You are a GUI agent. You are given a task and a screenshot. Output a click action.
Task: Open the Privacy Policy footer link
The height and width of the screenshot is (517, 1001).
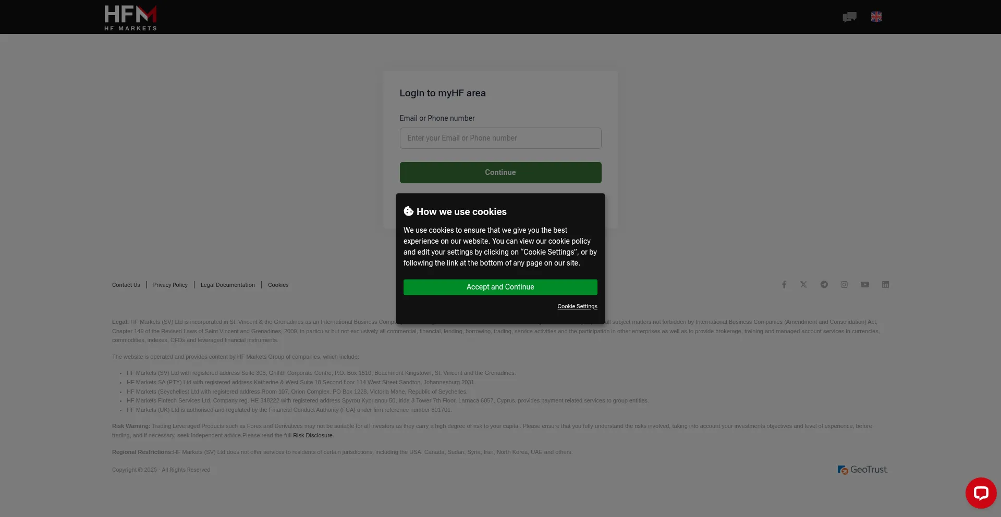click(170, 285)
